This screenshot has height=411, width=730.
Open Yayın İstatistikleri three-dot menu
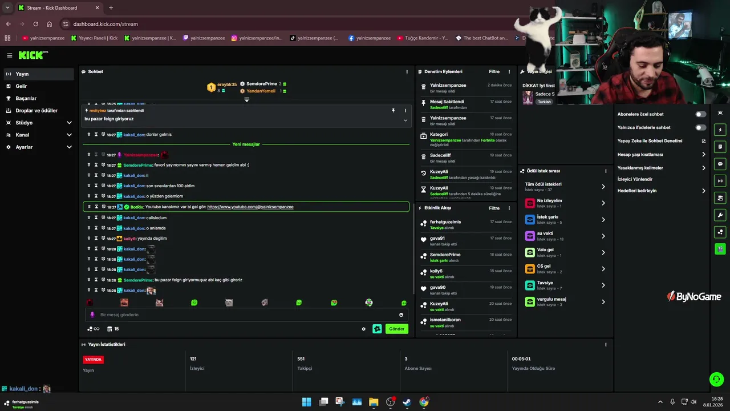pos(606,345)
